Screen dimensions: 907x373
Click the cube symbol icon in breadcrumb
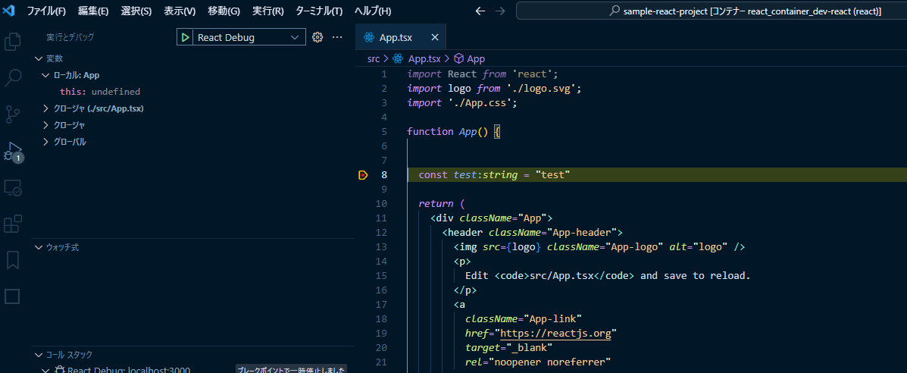[x=458, y=58]
